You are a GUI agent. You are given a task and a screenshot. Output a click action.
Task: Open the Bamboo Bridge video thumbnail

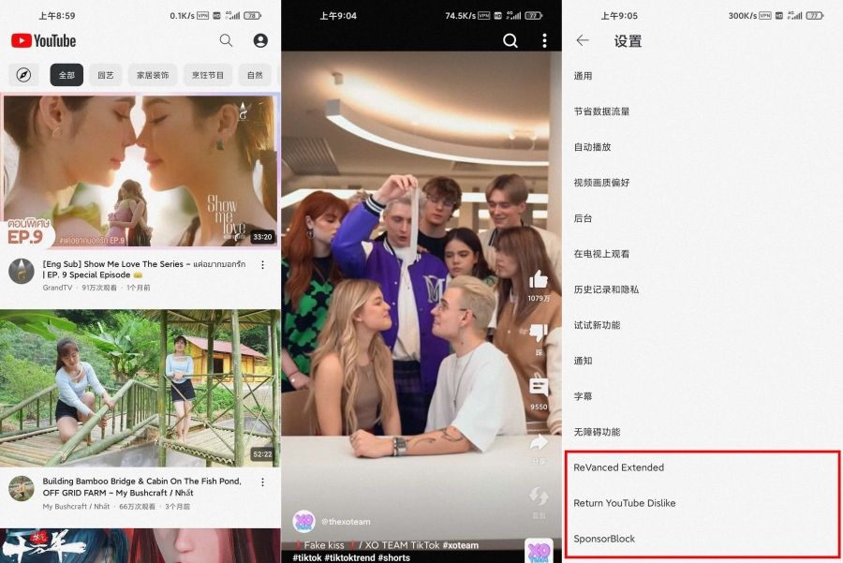point(140,388)
